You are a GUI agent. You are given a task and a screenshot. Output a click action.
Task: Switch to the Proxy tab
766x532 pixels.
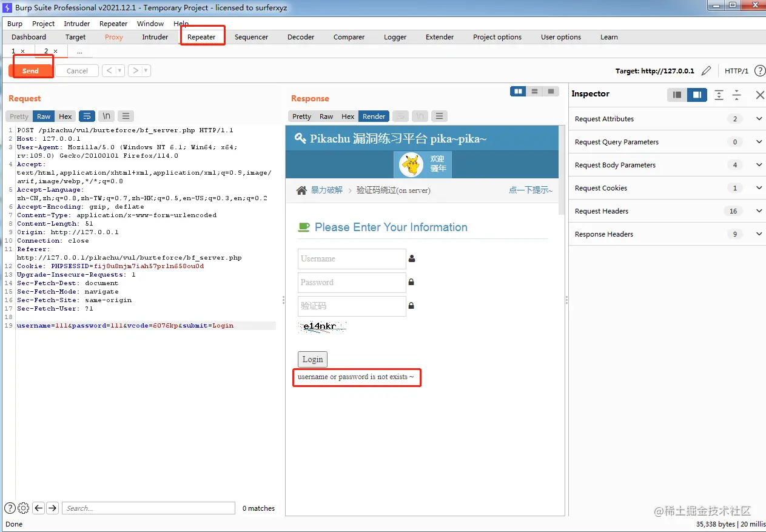[114, 37]
